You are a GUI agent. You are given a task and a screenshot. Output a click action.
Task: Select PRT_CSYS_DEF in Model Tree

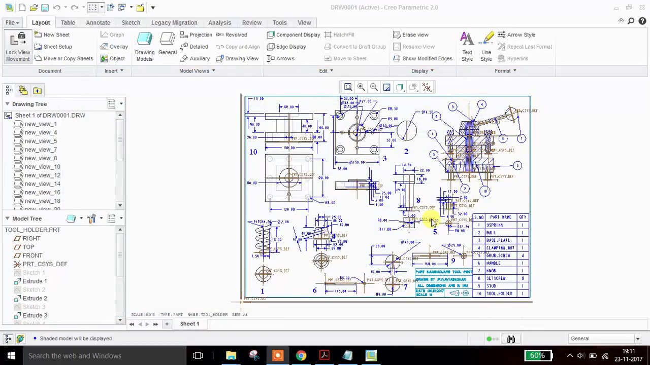point(45,264)
